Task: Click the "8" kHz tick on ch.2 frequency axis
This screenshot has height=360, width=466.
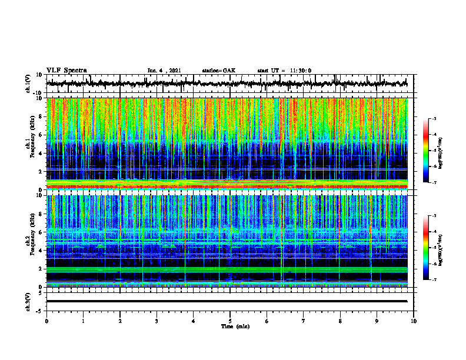Action: pos(41,214)
